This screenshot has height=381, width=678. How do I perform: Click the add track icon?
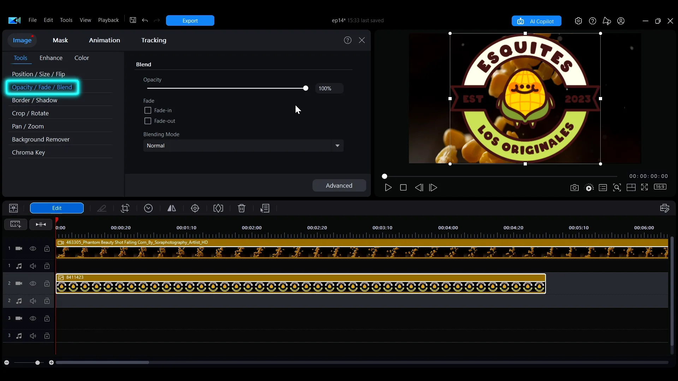coord(16,224)
